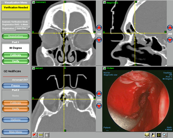The width and height of the screenshot is (173, 138).
Task: Toggle the Video view green checkbox
Action: (104, 68)
